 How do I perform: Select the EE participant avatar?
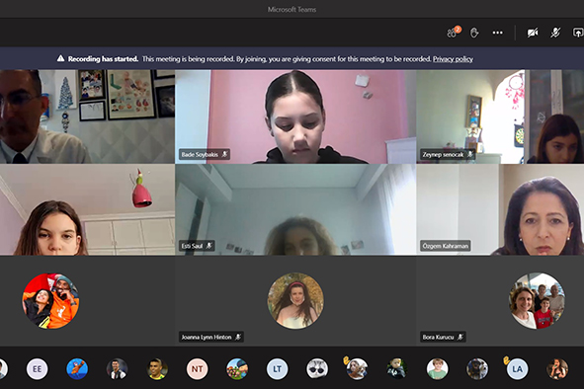point(37,369)
